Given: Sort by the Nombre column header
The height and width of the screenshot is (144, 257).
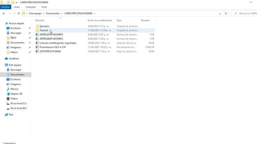Looking at the screenshot, I should (40, 20).
